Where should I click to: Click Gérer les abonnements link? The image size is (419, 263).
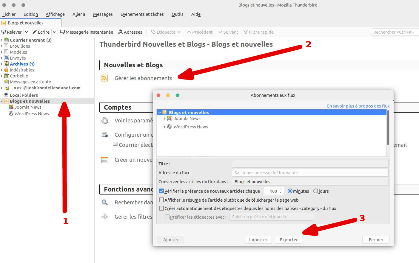tap(144, 78)
